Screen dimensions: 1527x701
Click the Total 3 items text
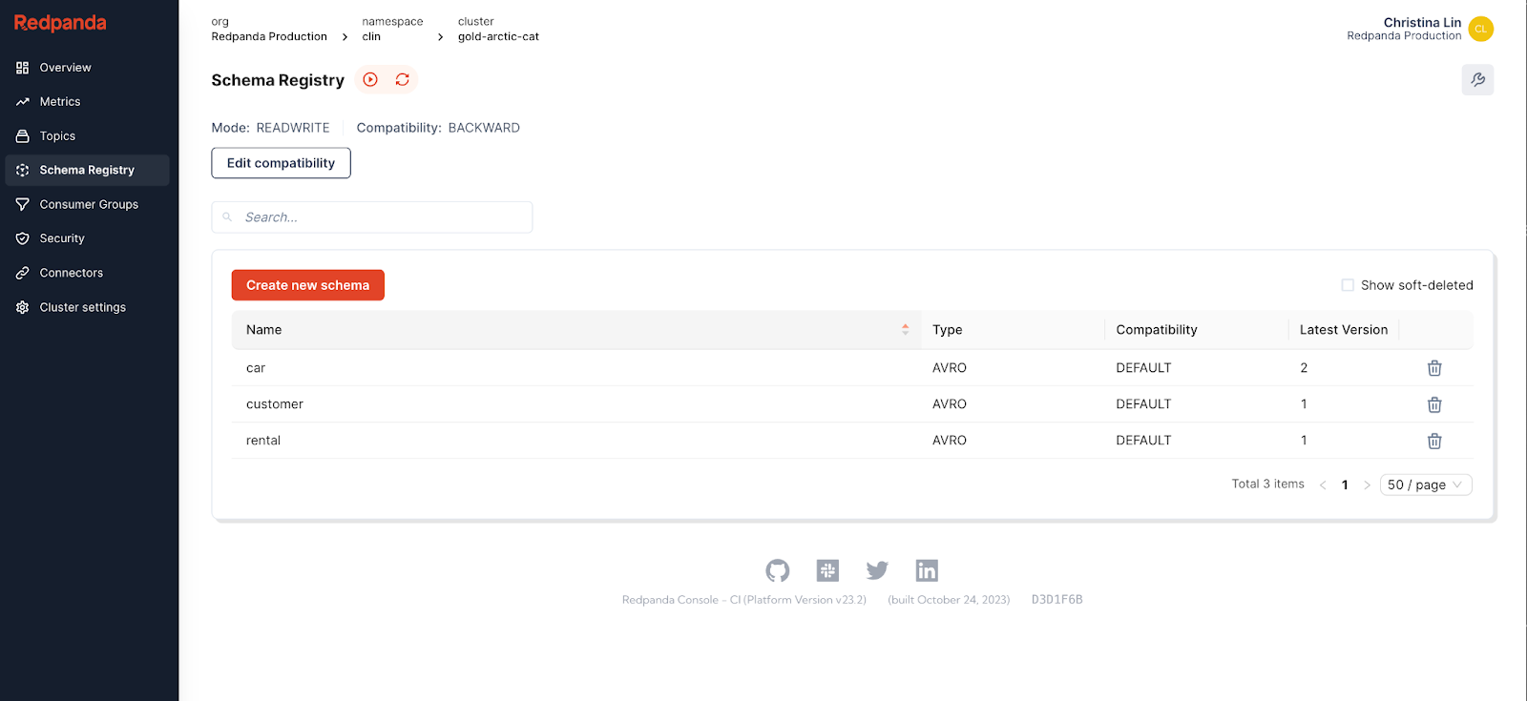pyautogui.click(x=1267, y=484)
